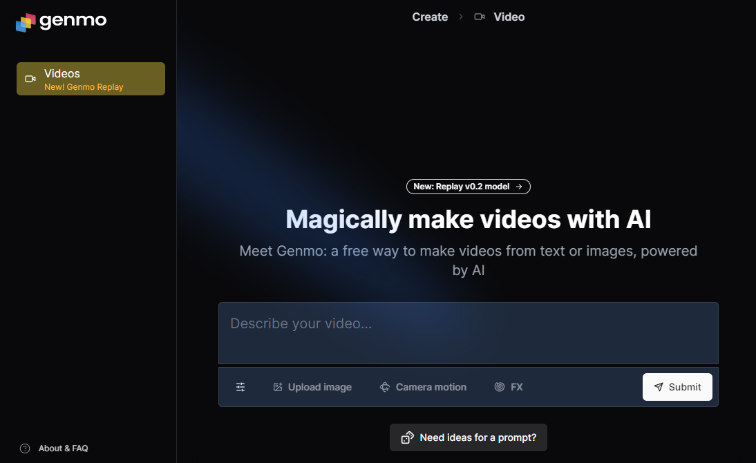Click the Magically make videos with AI heading

coord(468,220)
